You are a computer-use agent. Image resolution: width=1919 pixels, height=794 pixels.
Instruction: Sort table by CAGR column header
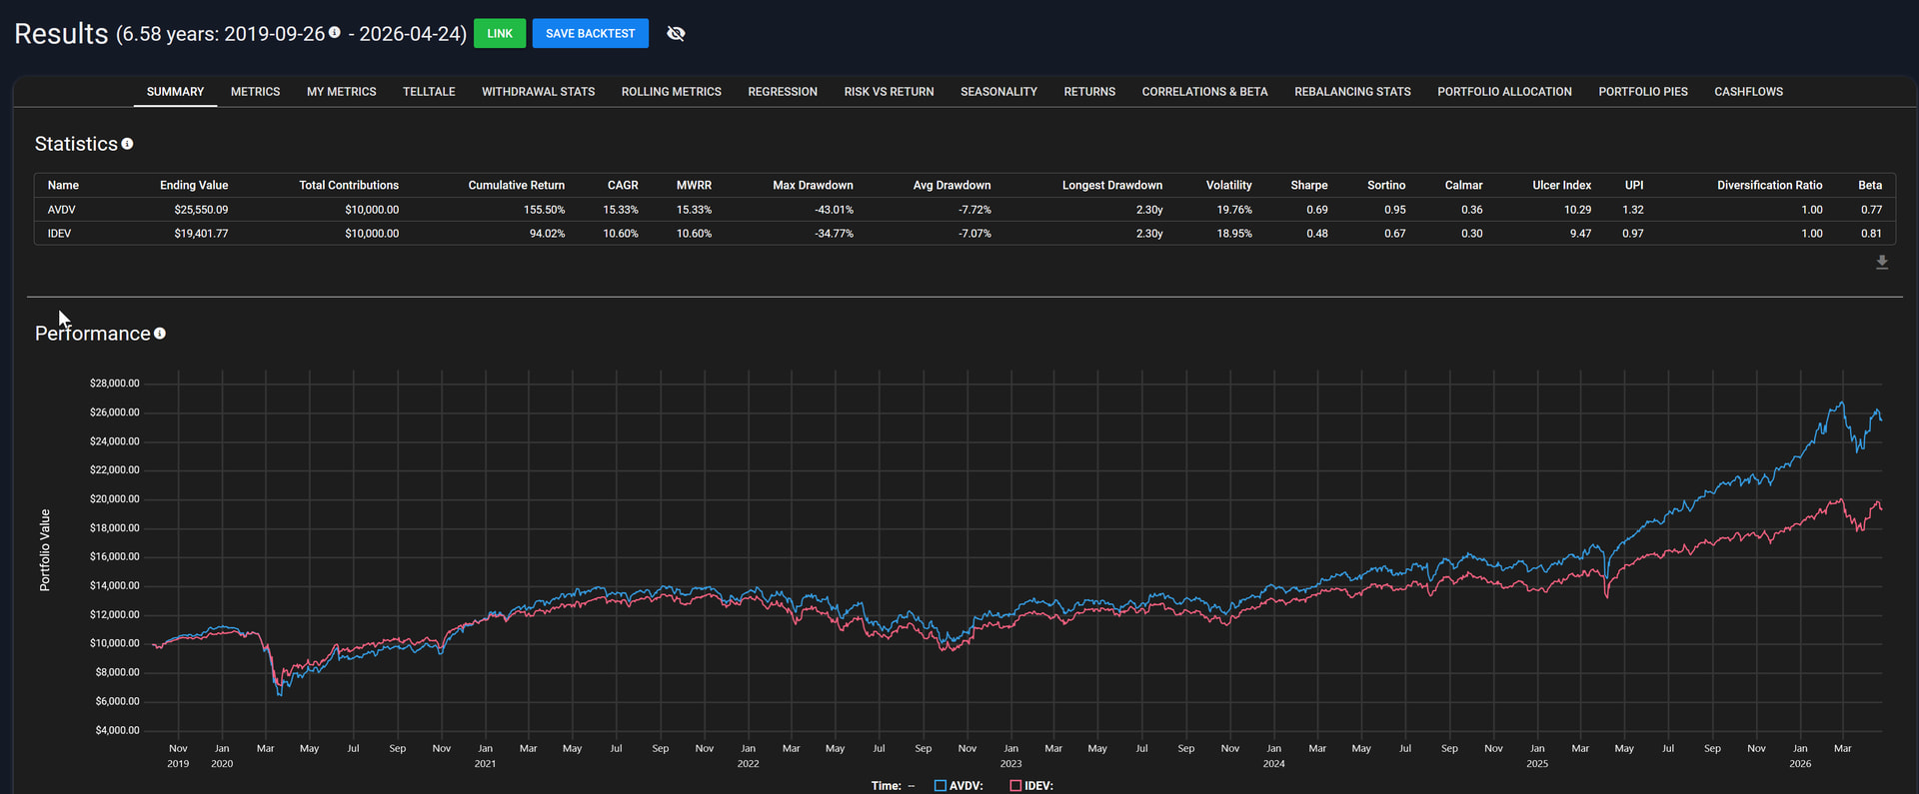pos(623,185)
